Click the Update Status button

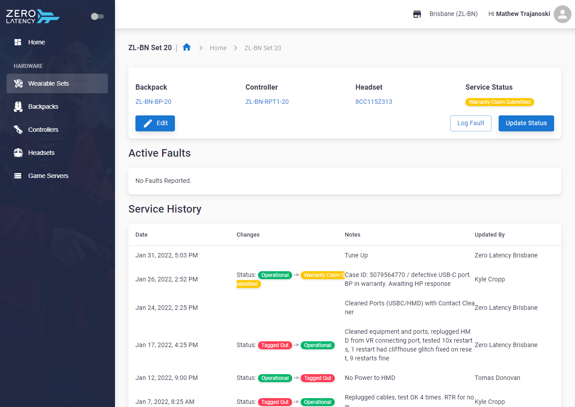526,123
